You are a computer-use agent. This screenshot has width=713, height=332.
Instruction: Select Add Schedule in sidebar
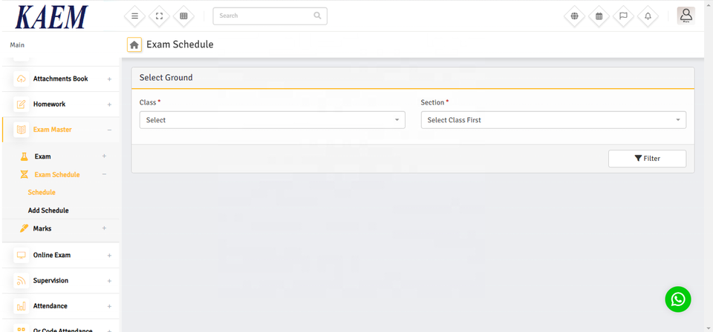pos(48,210)
